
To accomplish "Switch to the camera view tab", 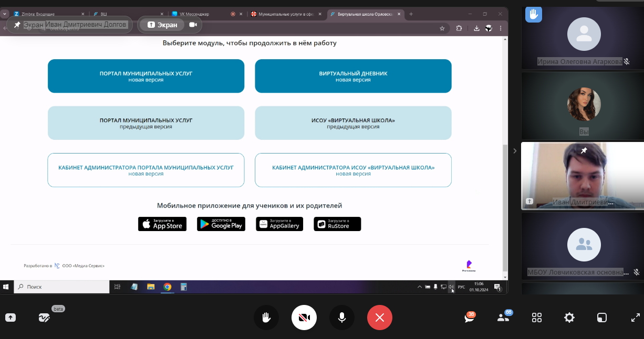I will pos(193,25).
